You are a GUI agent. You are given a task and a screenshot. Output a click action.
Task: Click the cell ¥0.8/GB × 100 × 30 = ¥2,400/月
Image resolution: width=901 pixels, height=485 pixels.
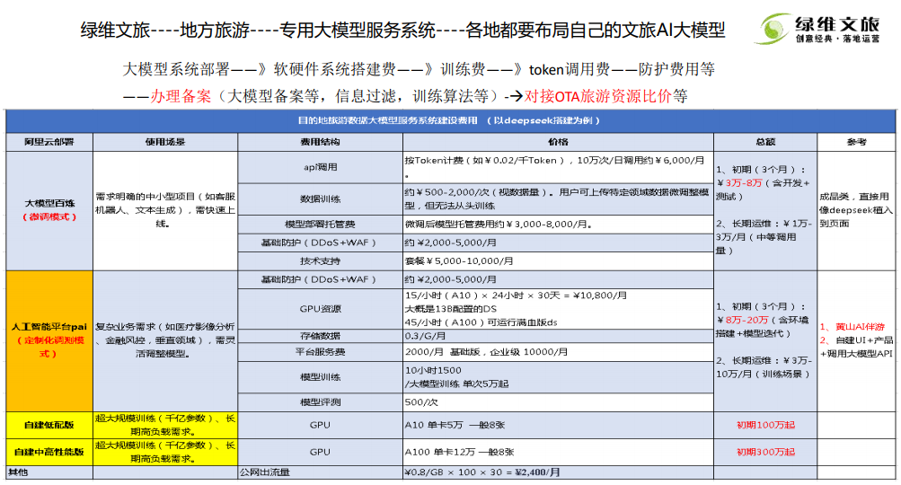point(558,472)
